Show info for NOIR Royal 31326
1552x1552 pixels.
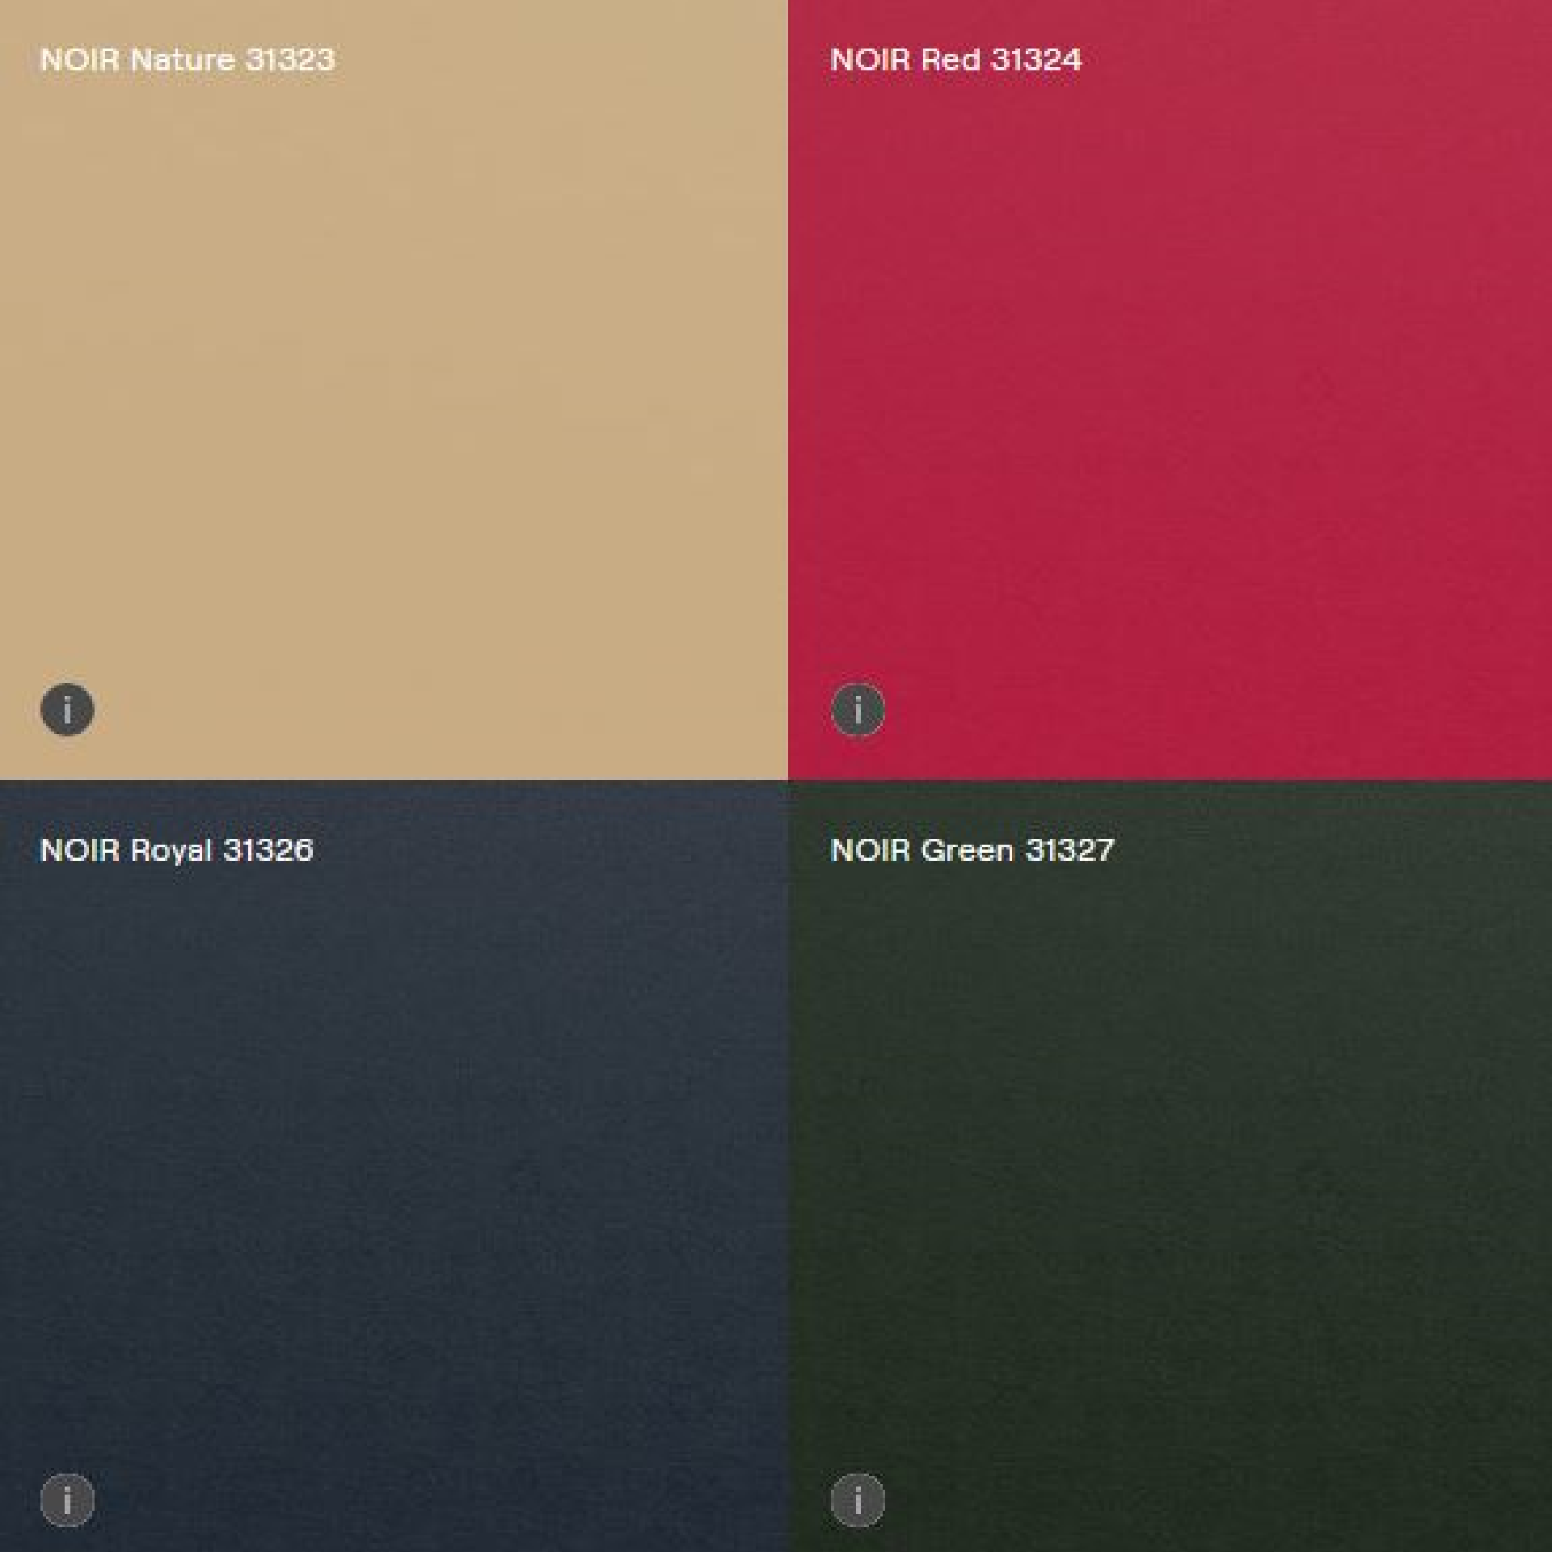coord(67,1500)
